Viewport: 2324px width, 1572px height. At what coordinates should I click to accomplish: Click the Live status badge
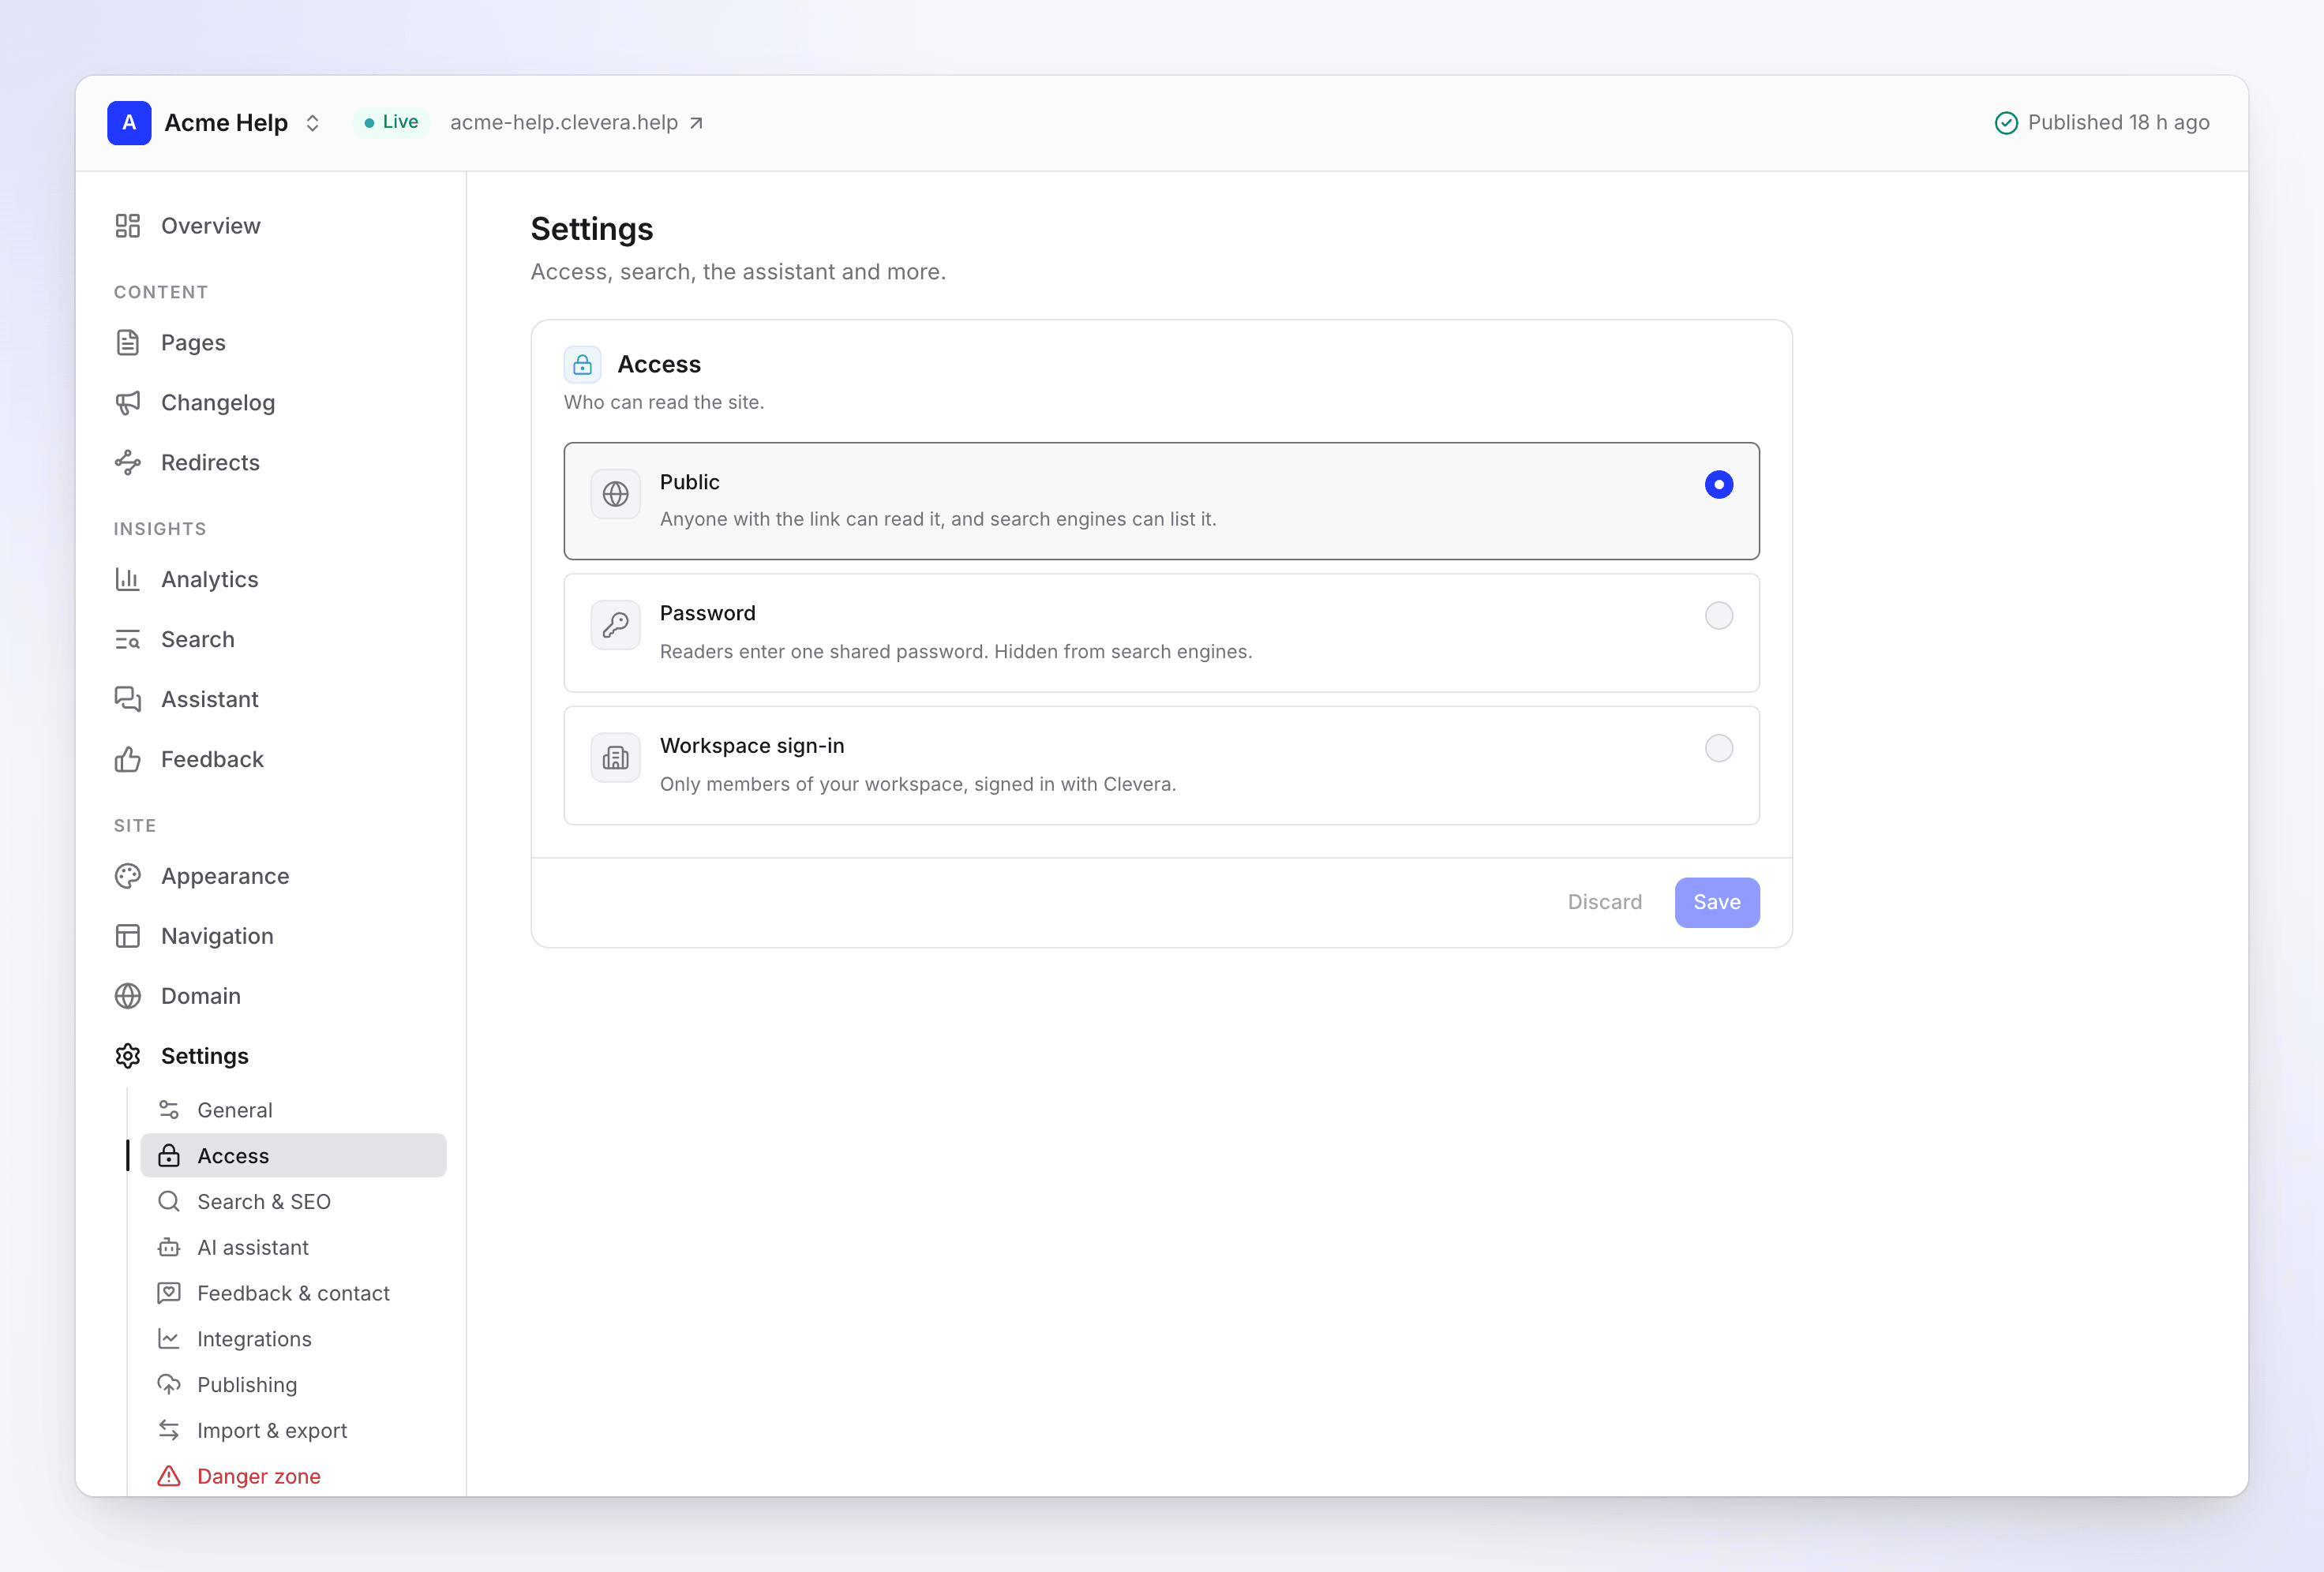coord(391,122)
